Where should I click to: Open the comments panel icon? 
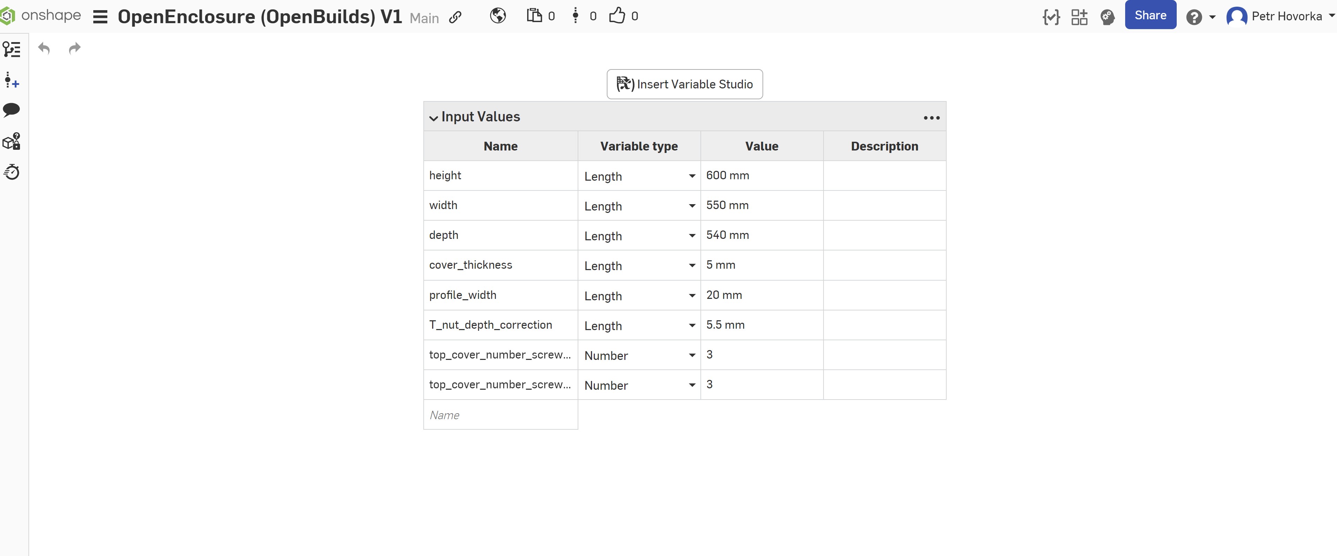(x=12, y=110)
